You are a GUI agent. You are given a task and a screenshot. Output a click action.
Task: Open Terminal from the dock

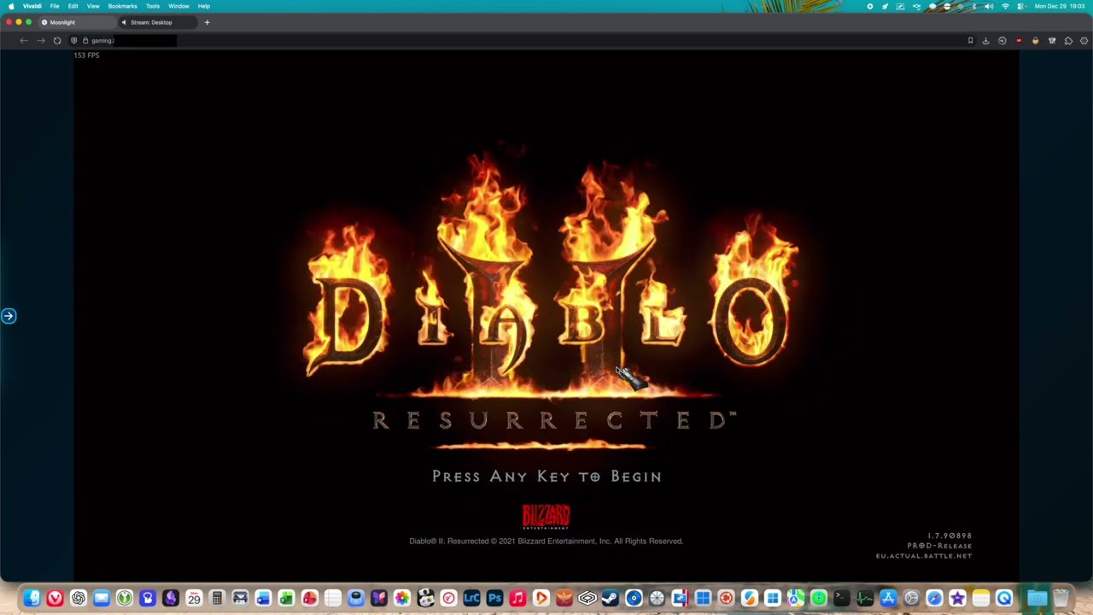[x=841, y=599]
